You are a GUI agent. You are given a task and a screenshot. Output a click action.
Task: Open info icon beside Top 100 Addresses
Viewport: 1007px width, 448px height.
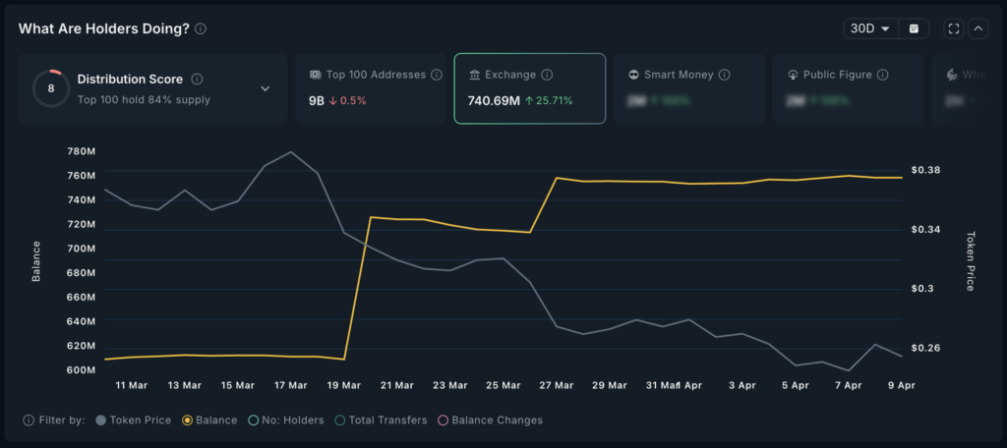[x=436, y=75]
